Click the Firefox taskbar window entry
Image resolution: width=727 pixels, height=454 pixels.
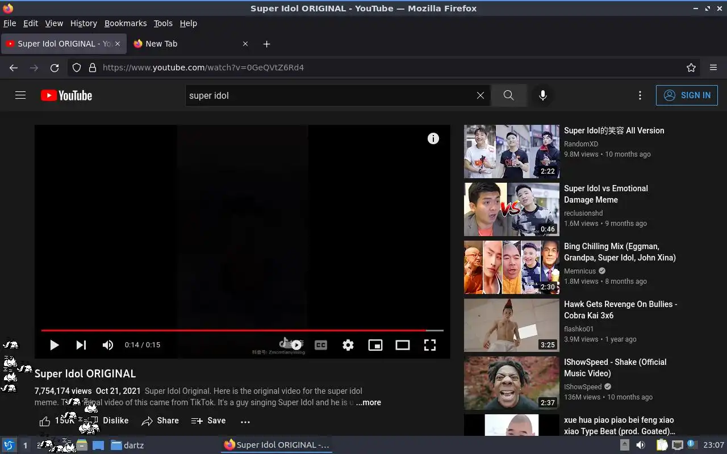(x=277, y=445)
